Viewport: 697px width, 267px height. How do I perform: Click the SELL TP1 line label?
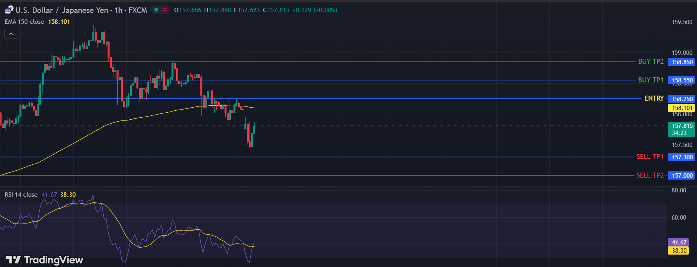click(650, 157)
